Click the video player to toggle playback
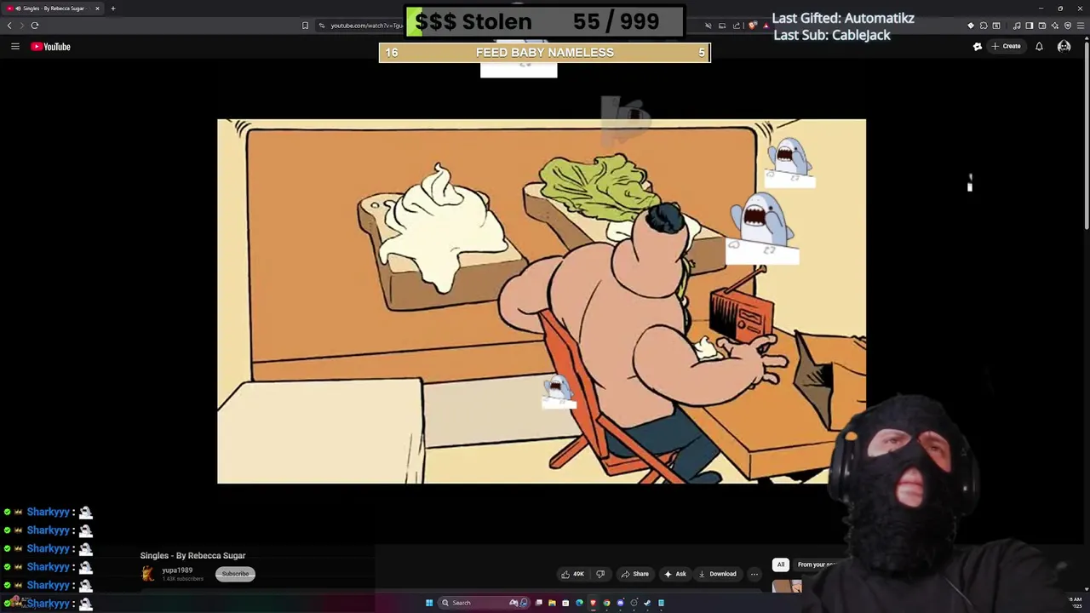 click(542, 301)
